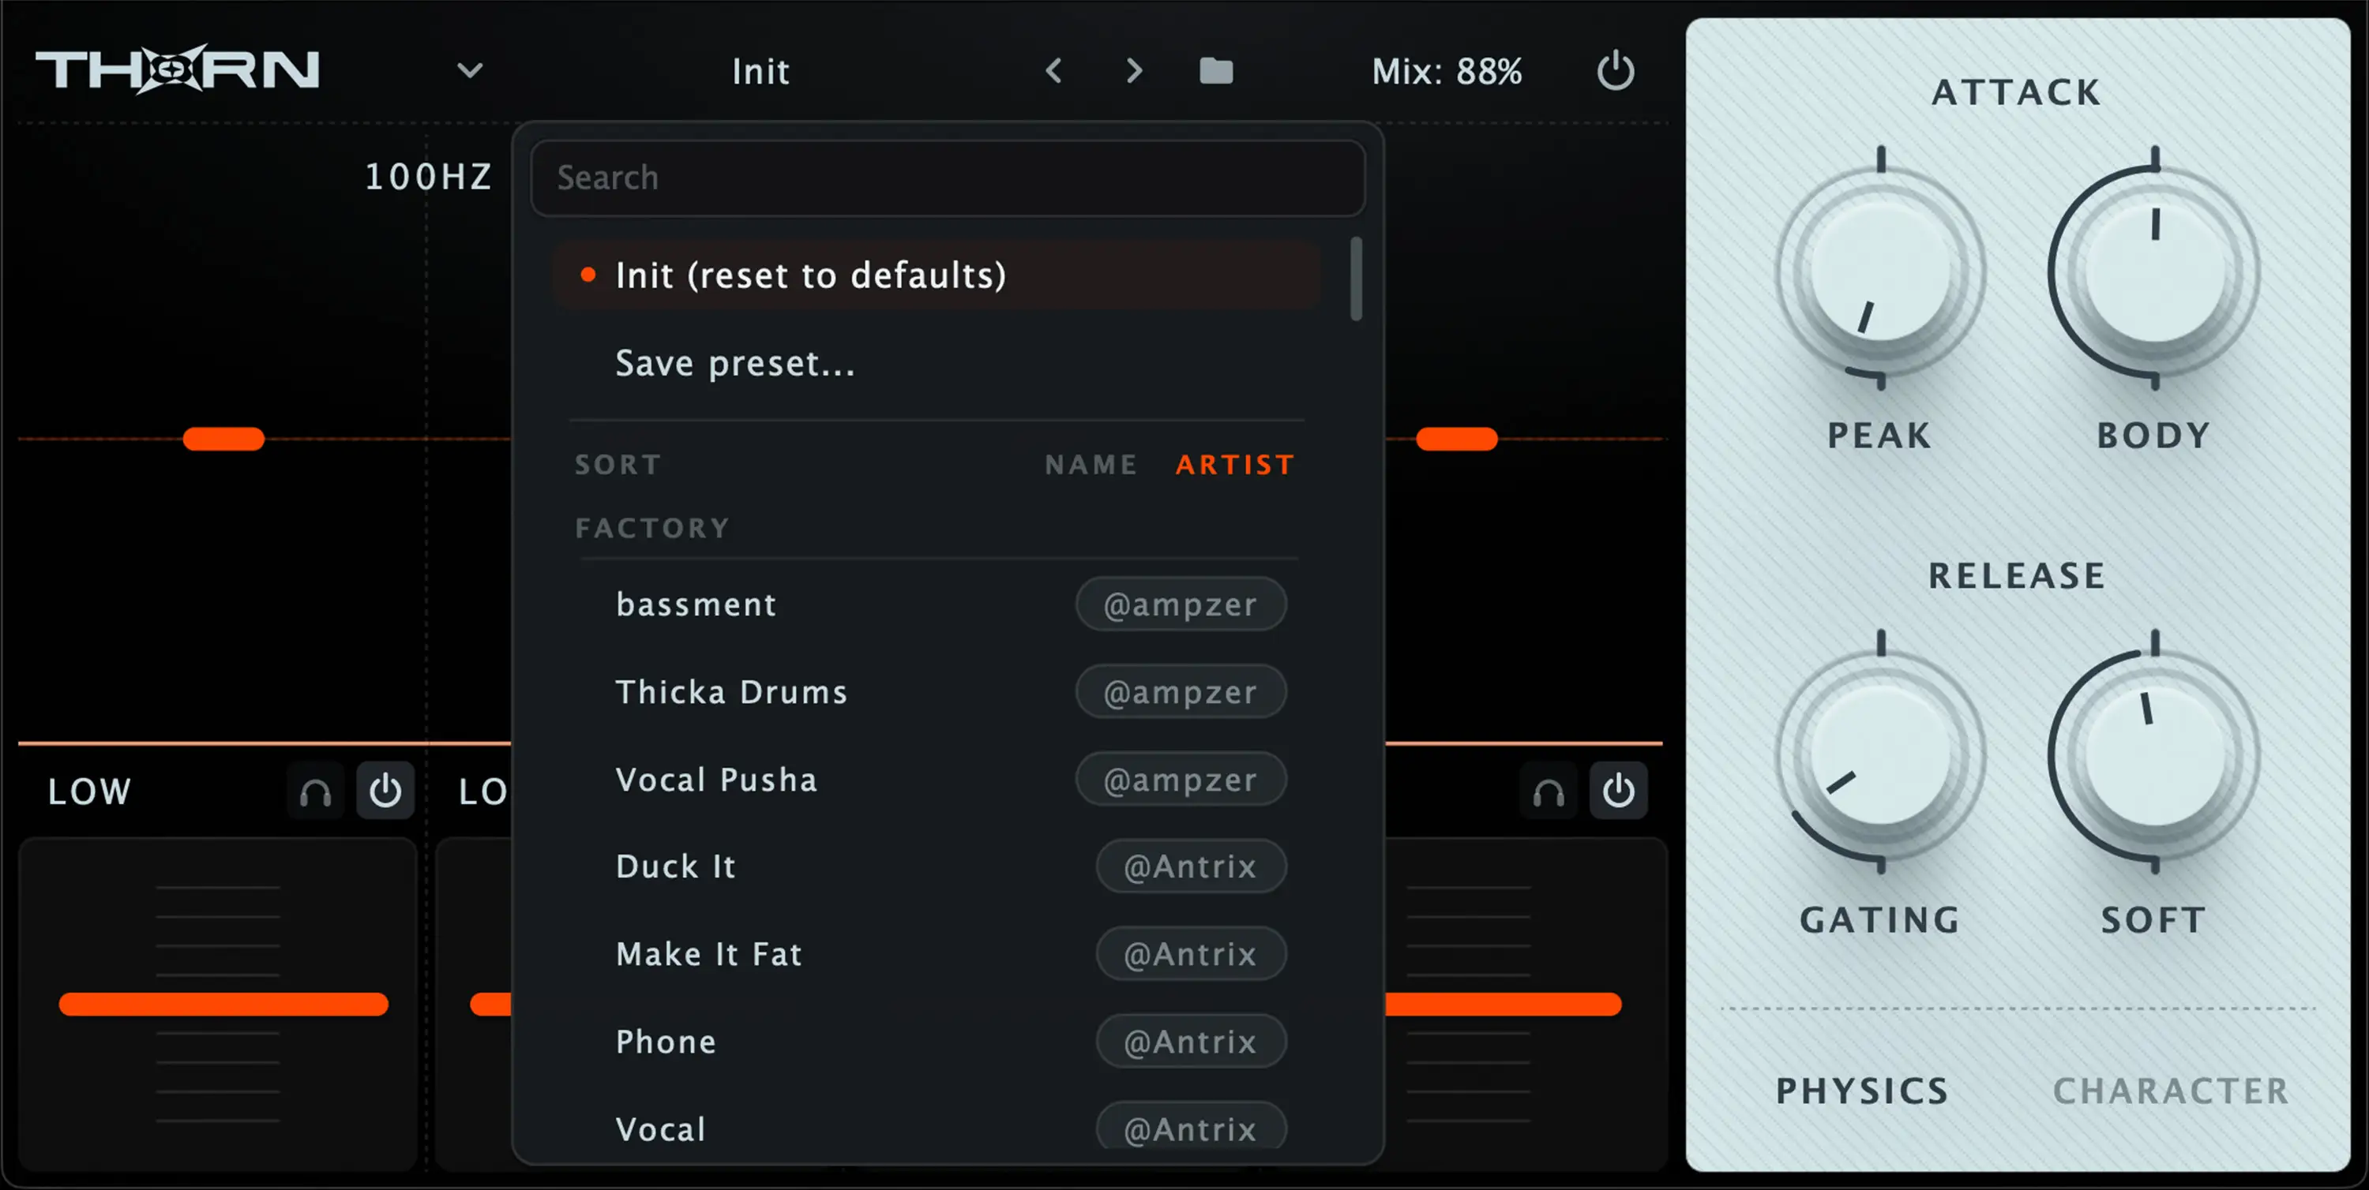Screen dimensions: 2369x1190
Task: Click the LOW band label
Action: [x=90, y=792]
